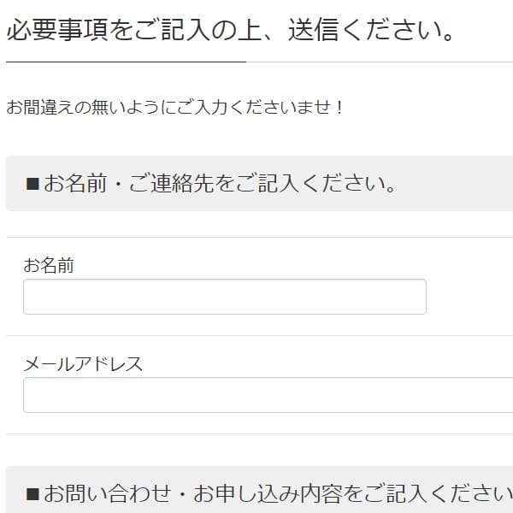Click the メールアドレス field label
The height and width of the screenshot is (513, 513).
pos(83,363)
